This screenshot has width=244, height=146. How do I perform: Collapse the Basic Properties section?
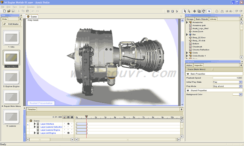pos(188,74)
